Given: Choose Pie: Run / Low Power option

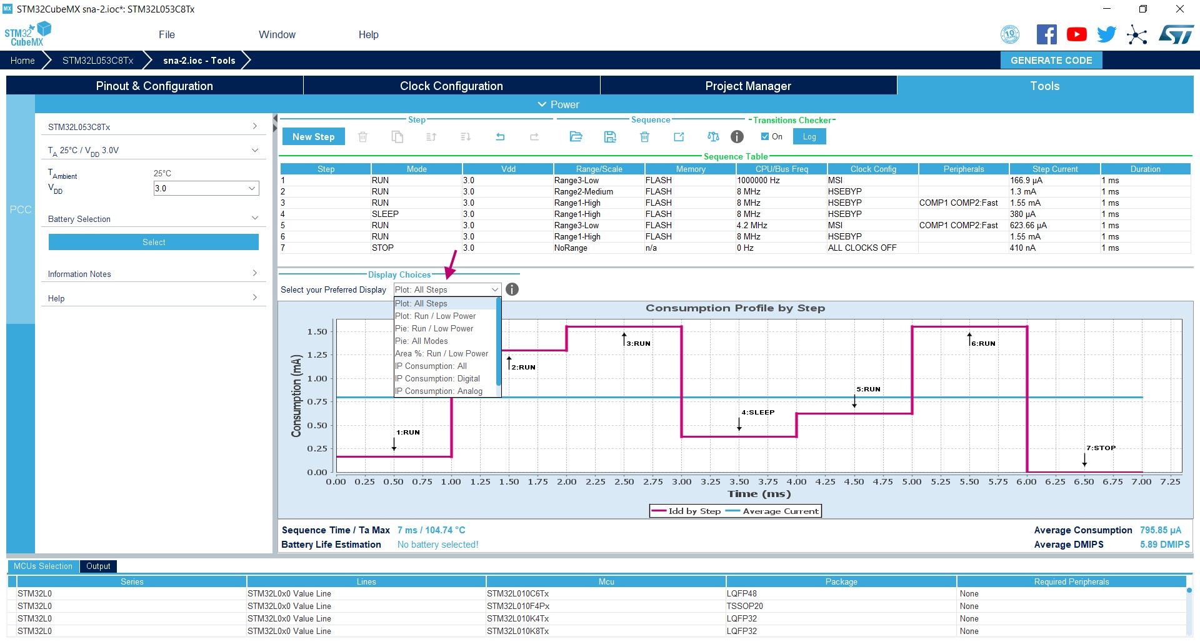Looking at the screenshot, I should coord(445,329).
